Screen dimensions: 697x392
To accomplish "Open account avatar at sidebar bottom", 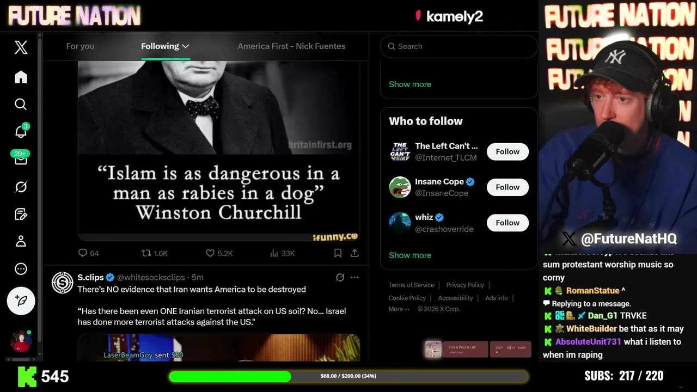I will 21,341.
